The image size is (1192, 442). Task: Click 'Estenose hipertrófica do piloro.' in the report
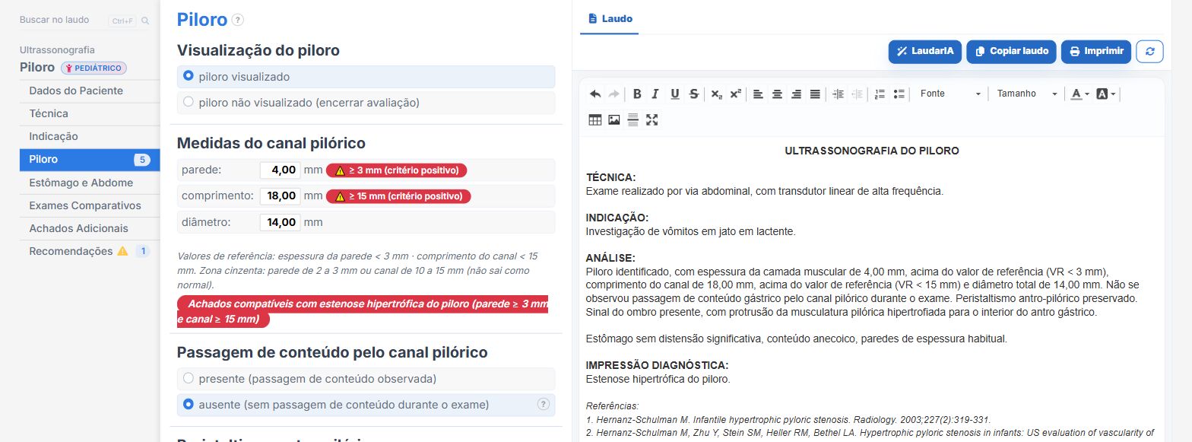pyautogui.click(x=658, y=379)
